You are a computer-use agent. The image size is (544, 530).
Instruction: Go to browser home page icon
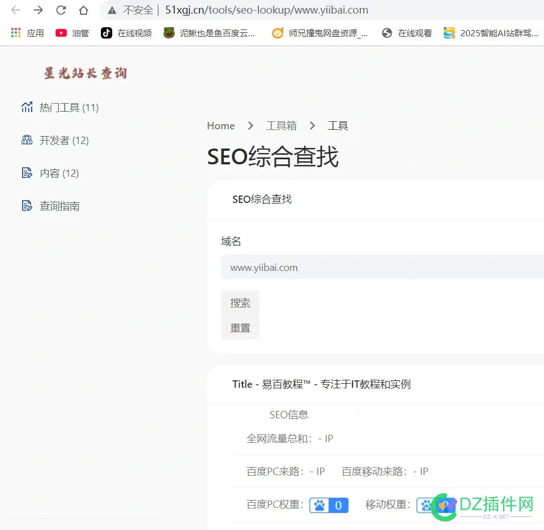click(83, 10)
